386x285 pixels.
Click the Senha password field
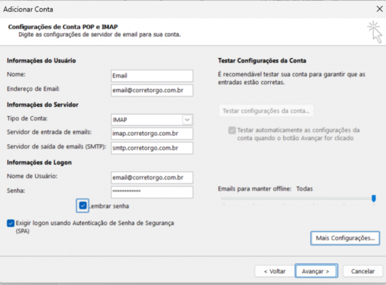click(x=152, y=192)
